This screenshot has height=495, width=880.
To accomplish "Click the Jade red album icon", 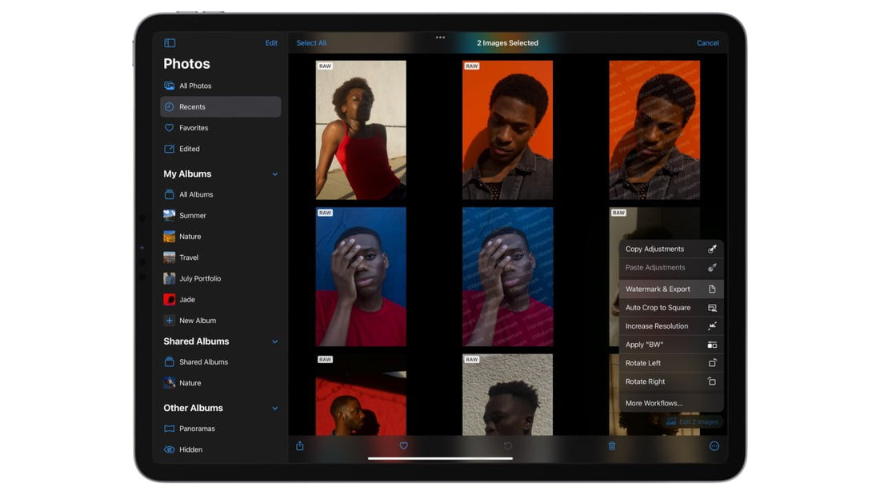I will (x=169, y=300).
